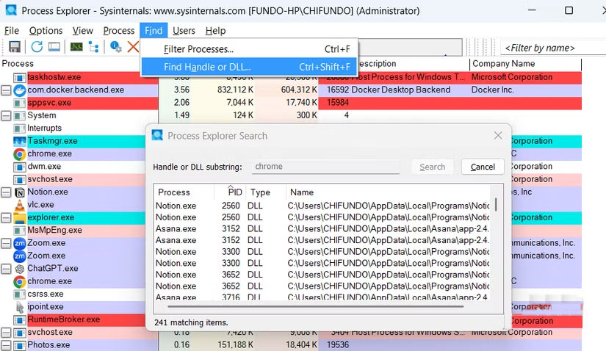
Task: Open the View menu
Action: 83,31
